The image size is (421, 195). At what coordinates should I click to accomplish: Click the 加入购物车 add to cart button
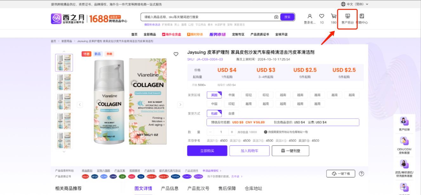click(249, 151)
